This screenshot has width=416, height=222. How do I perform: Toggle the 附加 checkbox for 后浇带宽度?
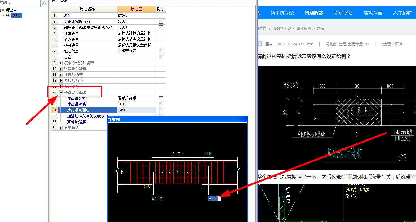[161, 22]
